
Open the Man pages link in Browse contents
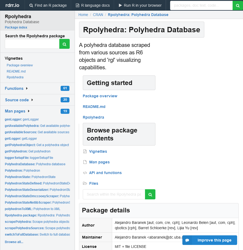tap(99, 162)
